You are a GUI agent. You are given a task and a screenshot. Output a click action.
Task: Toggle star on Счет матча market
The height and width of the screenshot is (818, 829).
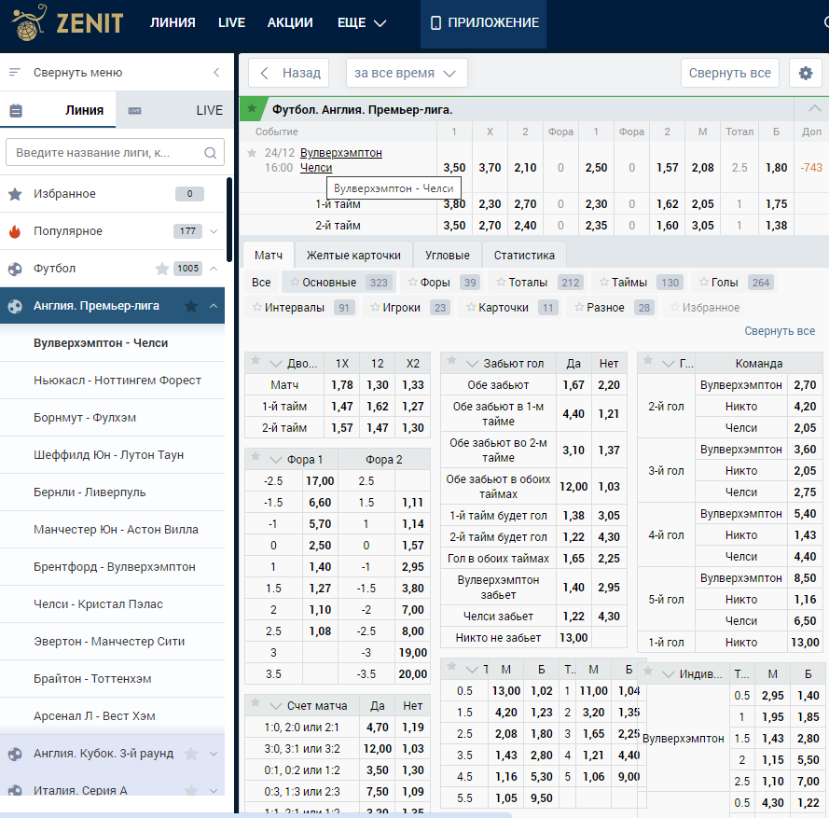256,702
